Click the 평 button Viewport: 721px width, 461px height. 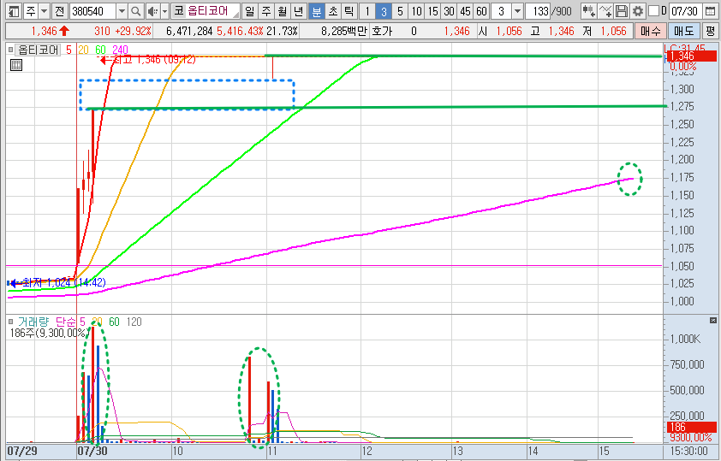pyautogui.click(x=710, y=32)
